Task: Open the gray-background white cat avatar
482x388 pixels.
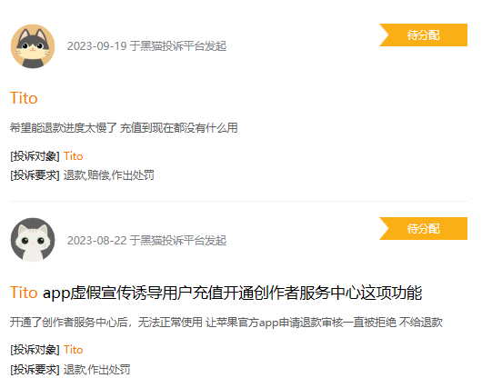Action: pos(33,240)
